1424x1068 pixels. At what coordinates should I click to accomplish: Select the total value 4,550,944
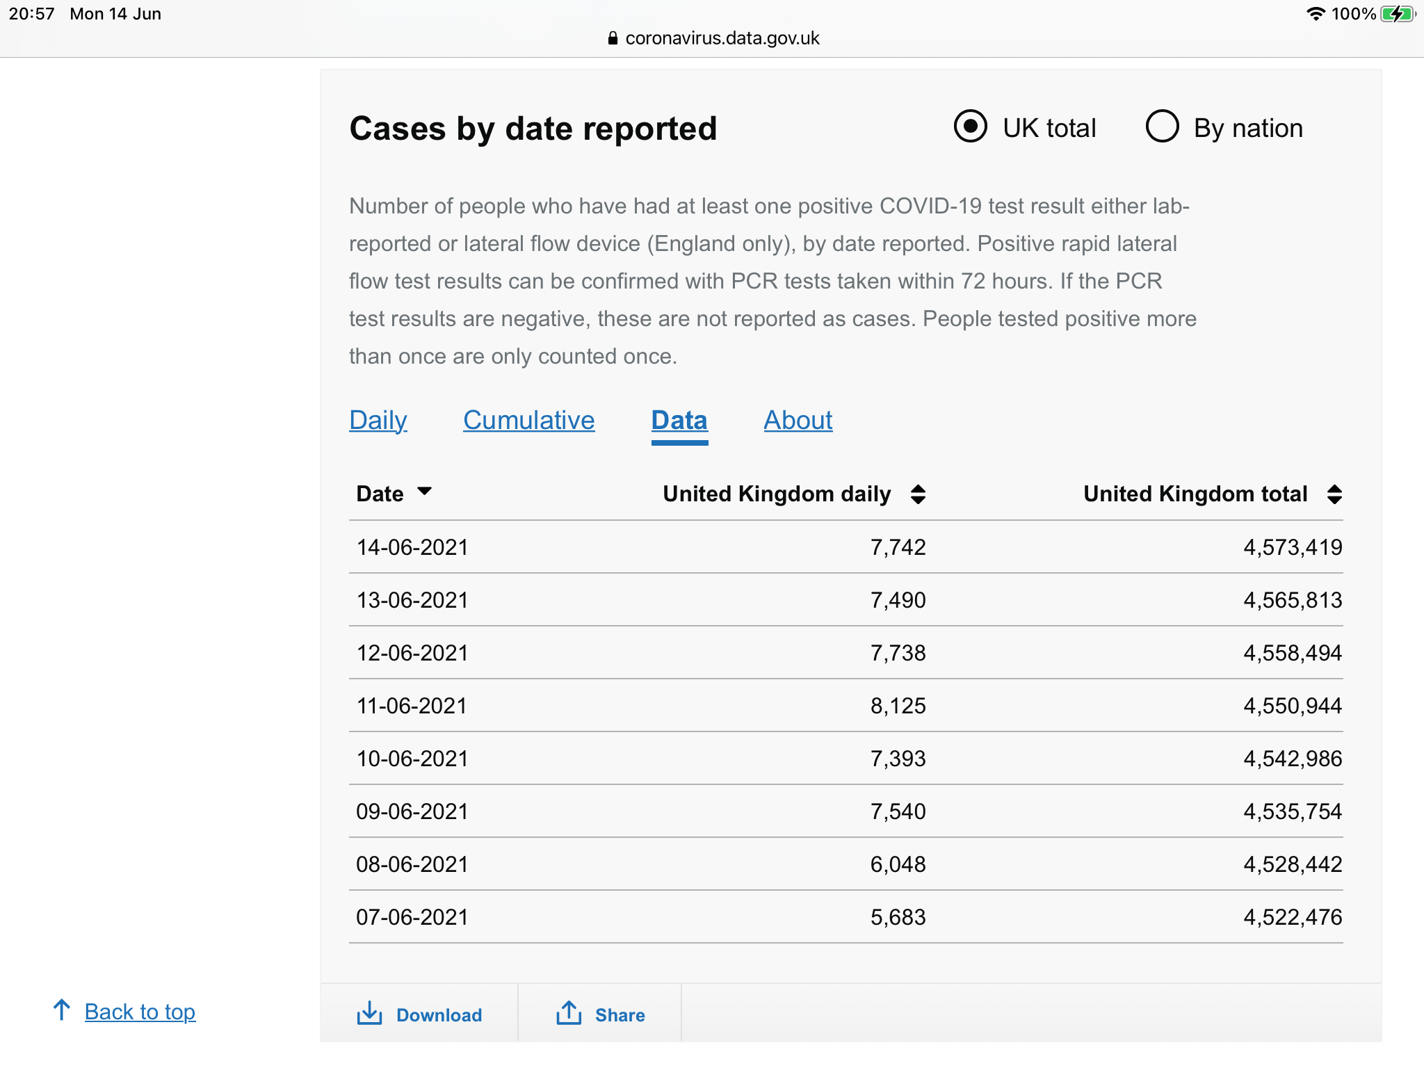(1293, 706)
